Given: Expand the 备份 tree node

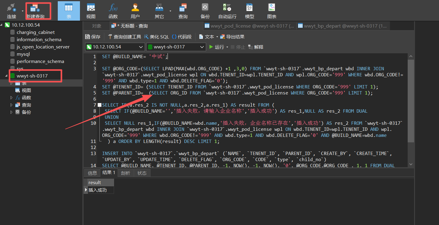Looking at the screenshot, I should [12, 112].
